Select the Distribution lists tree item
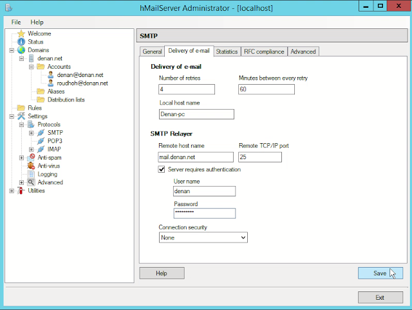Image resolution: width=412 pixels, height=310 pixels. 66,99
